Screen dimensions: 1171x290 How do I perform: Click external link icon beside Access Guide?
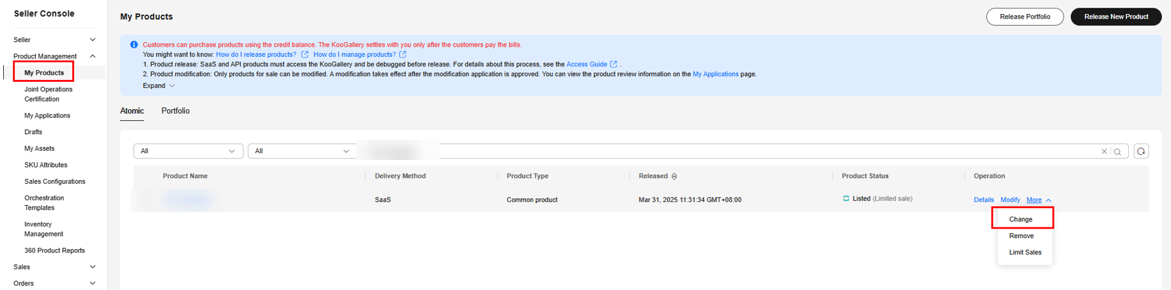coord(614,65)
